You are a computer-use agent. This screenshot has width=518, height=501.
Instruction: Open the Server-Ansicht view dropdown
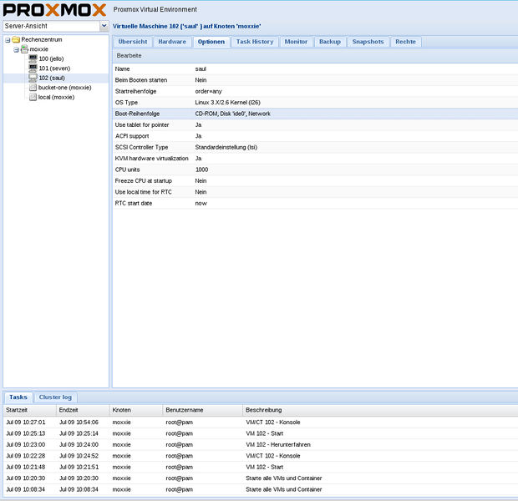coord(104,26)
